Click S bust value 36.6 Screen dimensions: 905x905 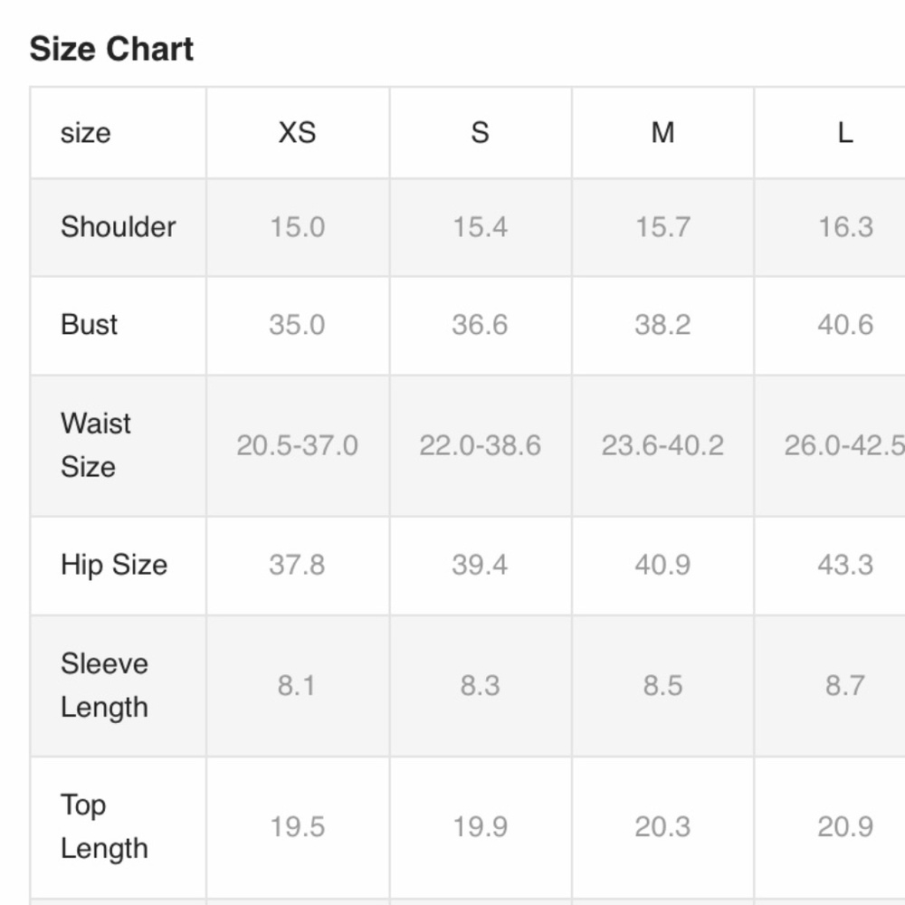coord(480,324)
